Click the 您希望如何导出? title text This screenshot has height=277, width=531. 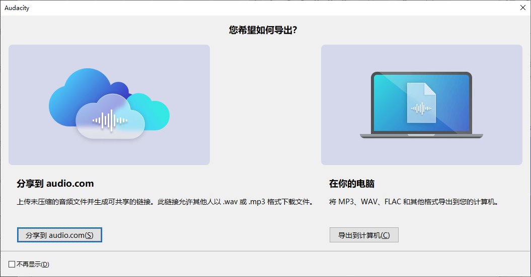263,30
